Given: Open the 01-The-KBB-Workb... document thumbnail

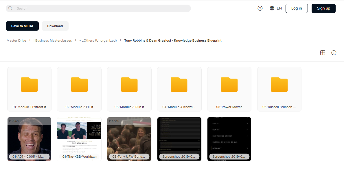Looking at the screenshot, I should click(80, 139).
